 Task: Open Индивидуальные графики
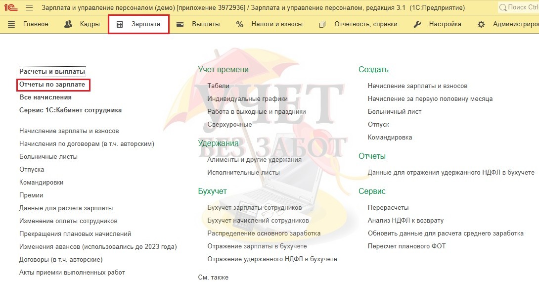(248, 99)
